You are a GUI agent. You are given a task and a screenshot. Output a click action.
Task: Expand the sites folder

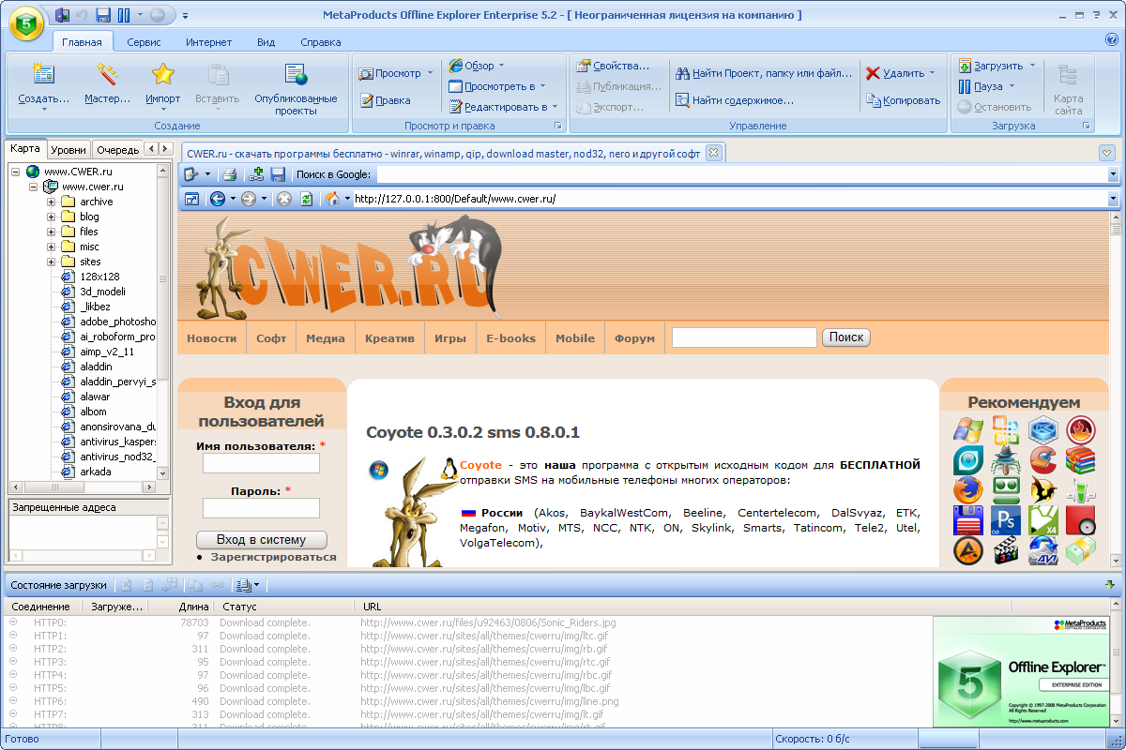pyautogui.click(x=51, y=262)
